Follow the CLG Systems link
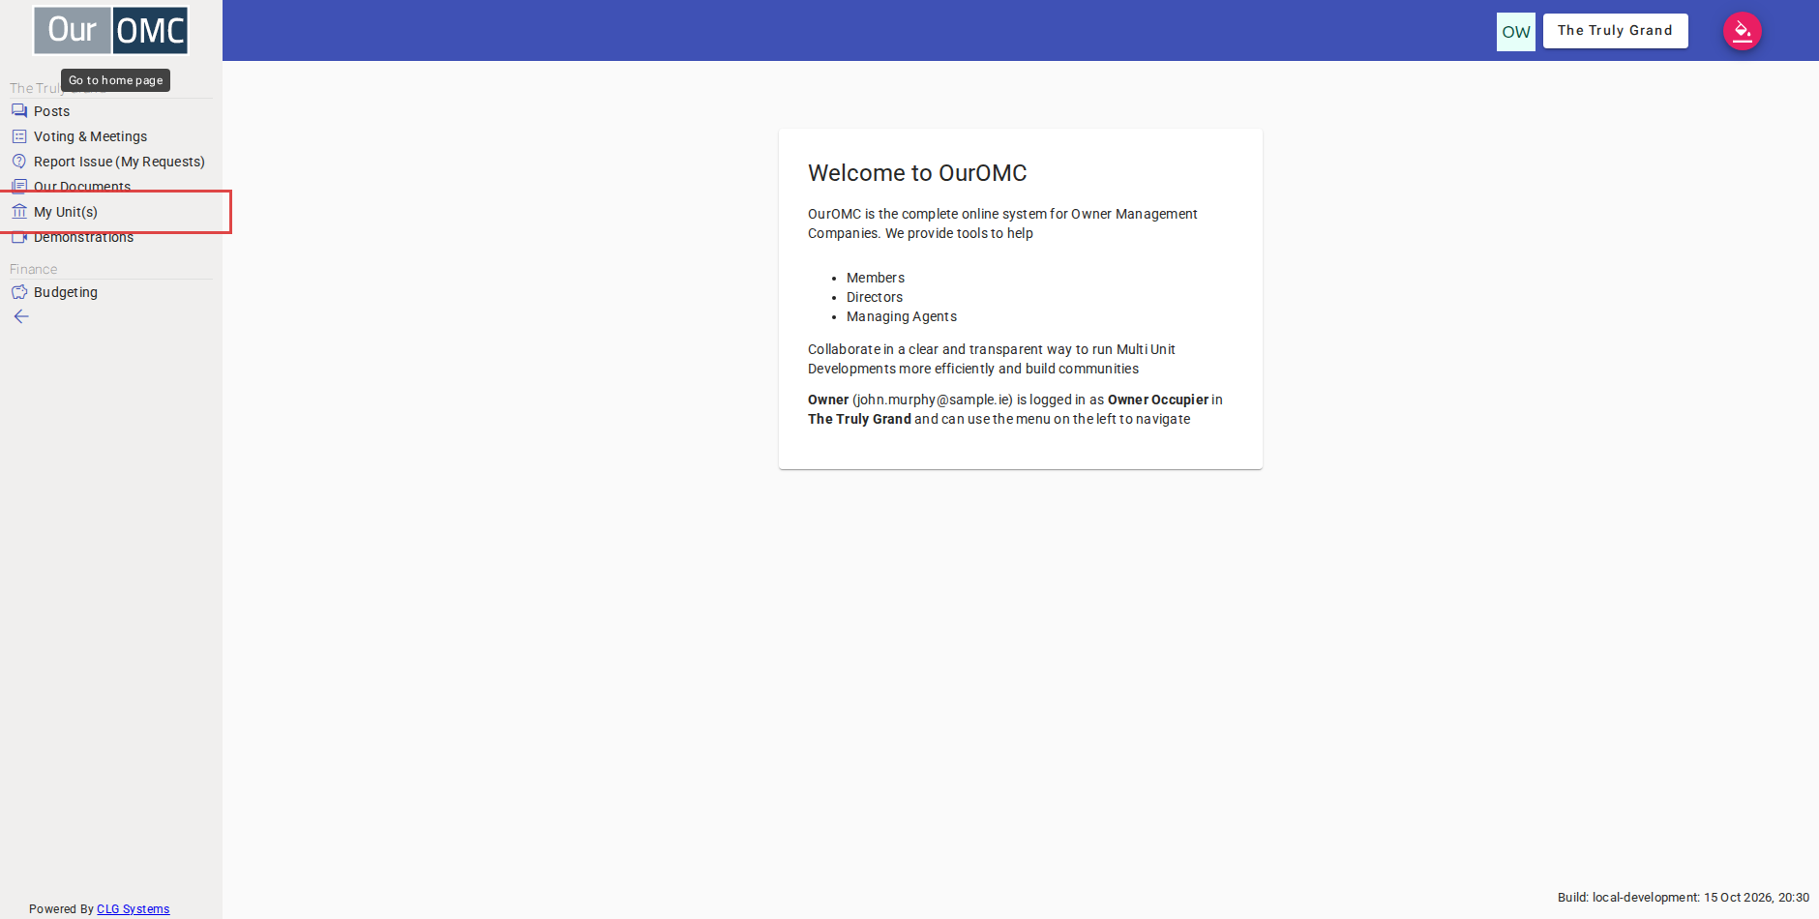Image resolution: width=1819 pixels, height=919 pixels. point(133,909)
